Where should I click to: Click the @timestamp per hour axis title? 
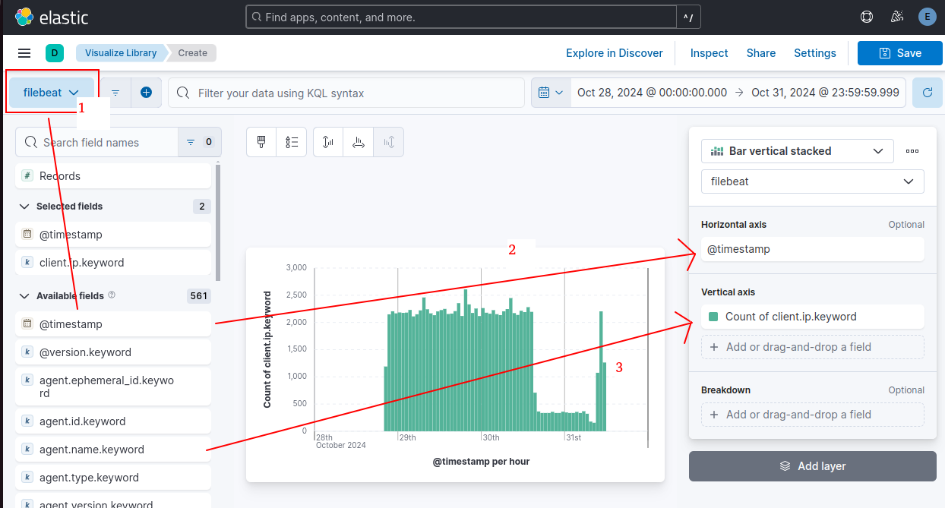[482, 462]
